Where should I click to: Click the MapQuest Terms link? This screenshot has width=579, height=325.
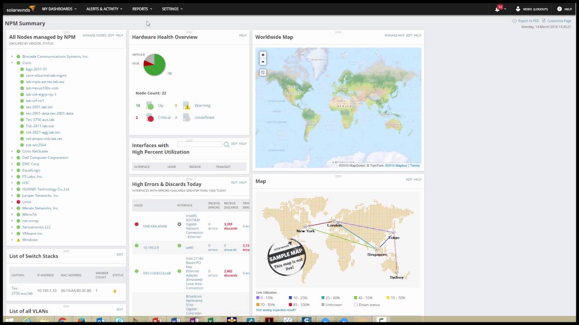(x=415, y=166)
